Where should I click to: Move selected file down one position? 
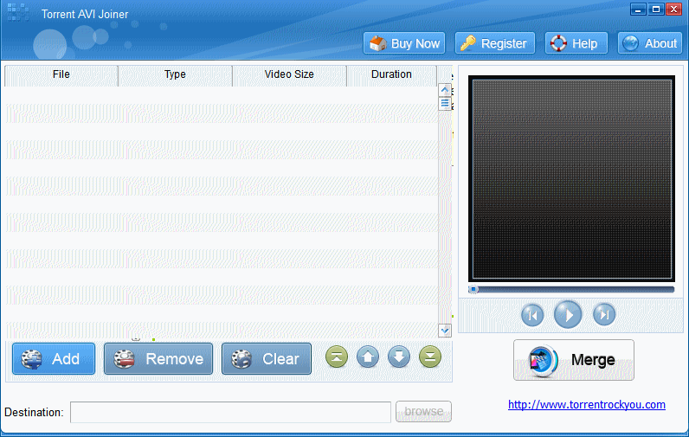point(398,357)
